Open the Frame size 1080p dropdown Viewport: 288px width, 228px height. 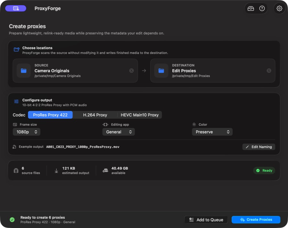click(x=27, y=132)
